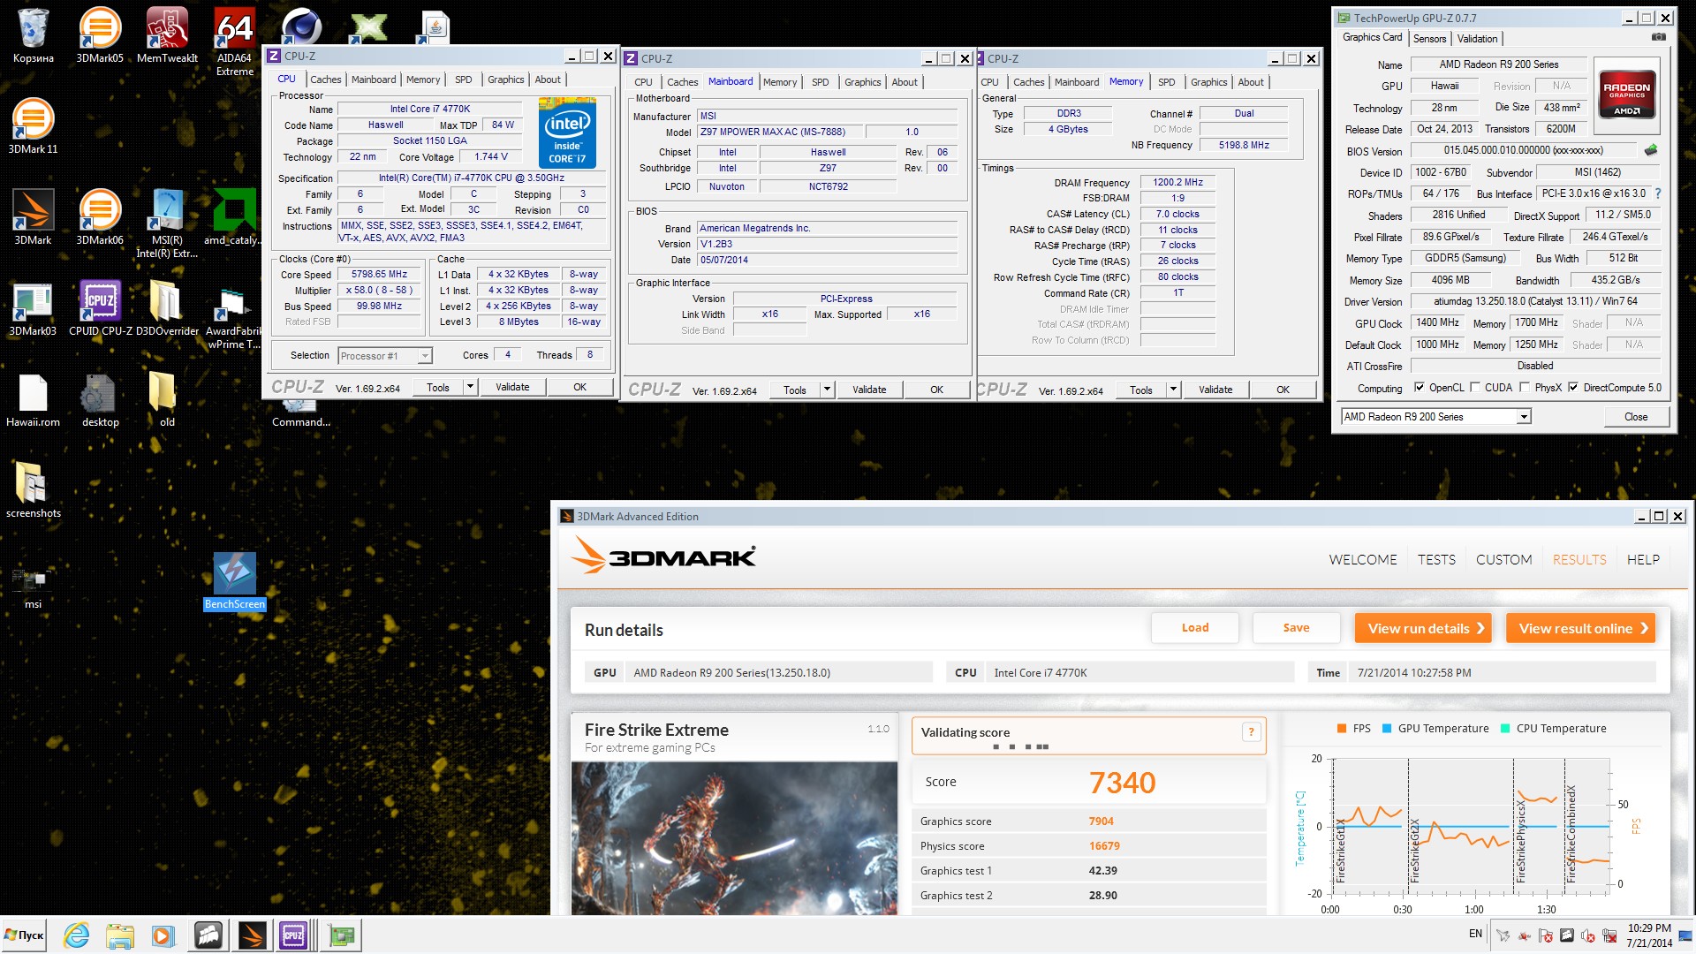Open the D3DOverrider desktop folder

(167, 308)
